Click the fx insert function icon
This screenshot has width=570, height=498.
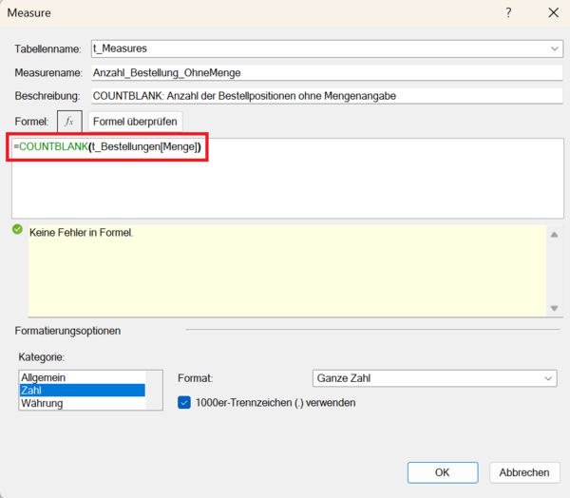point(69,121)
